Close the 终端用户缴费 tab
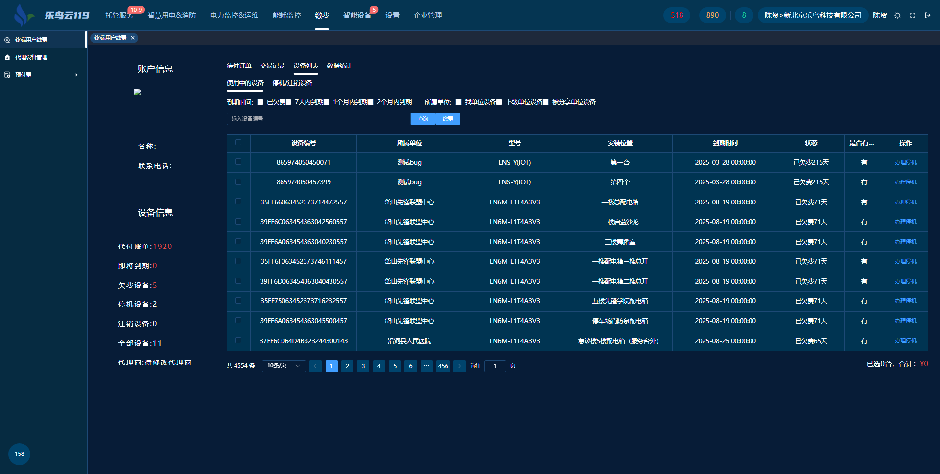The image size is (940, 474). point(133,38)
